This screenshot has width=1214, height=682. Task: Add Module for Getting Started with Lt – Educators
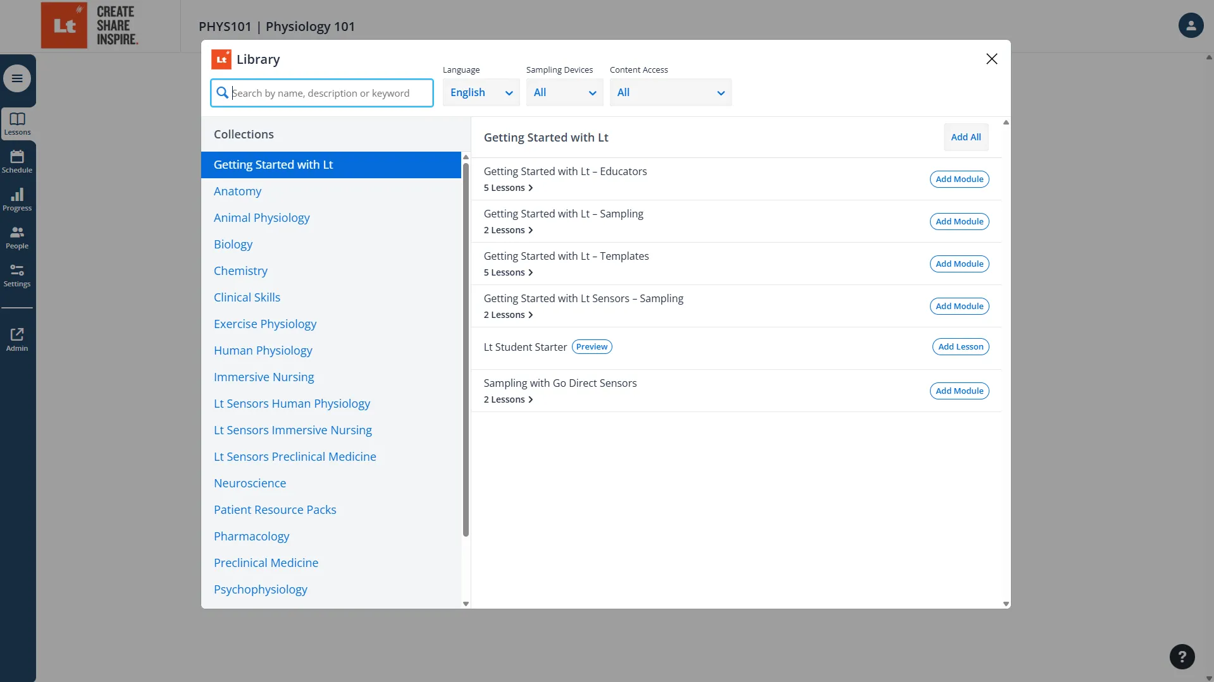tap(959, 180)
